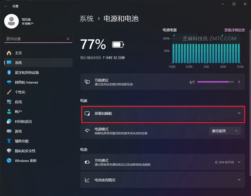Click the battery icon beside 77%

coord(118,45)
